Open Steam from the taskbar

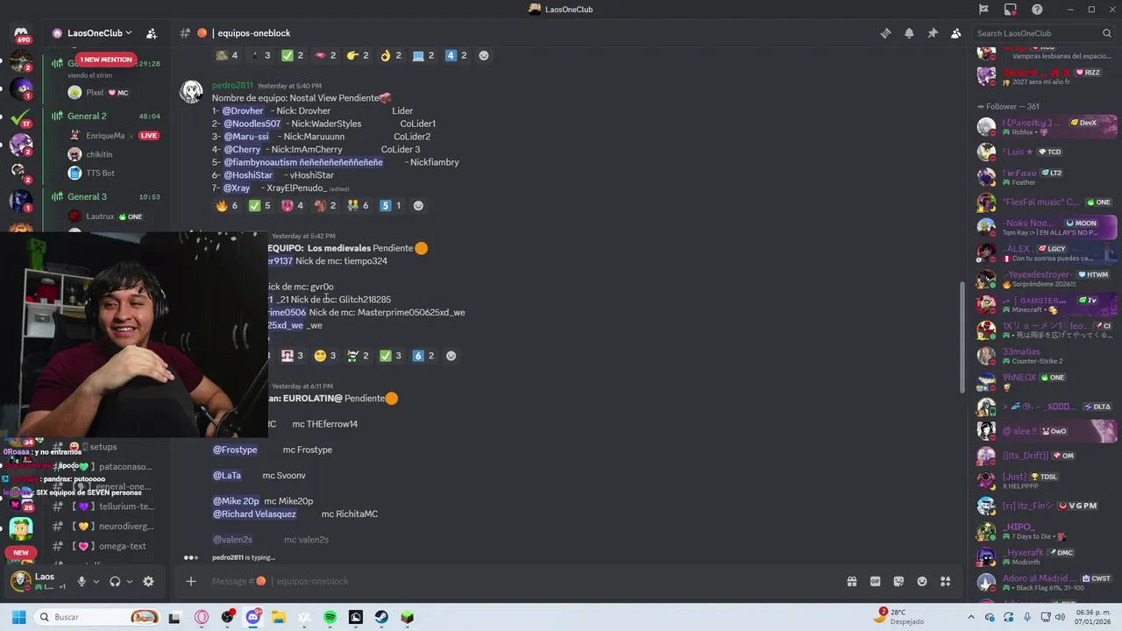tap(381, 617)
